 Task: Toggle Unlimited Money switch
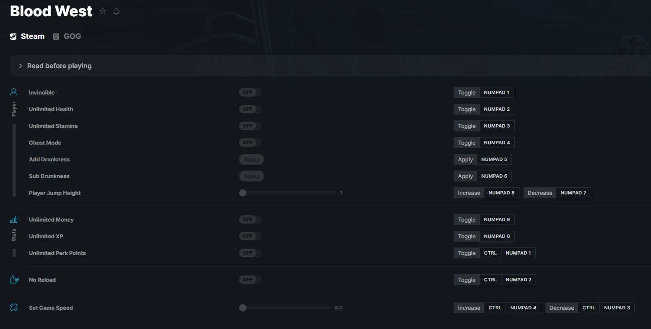[250, 219]
